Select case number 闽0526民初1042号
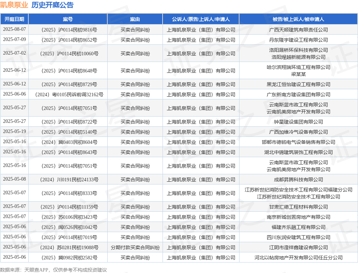This screenshot has height=273, width=358. click(x=68, y=227)
